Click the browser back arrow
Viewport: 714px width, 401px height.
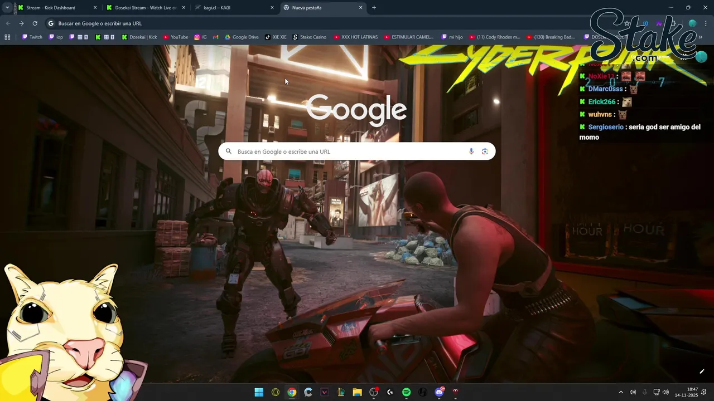[x=8, y=23]
